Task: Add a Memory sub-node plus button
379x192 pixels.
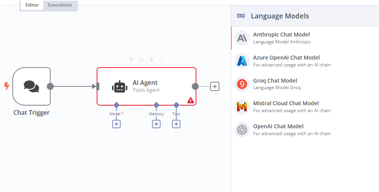Action: coord(156,124)
